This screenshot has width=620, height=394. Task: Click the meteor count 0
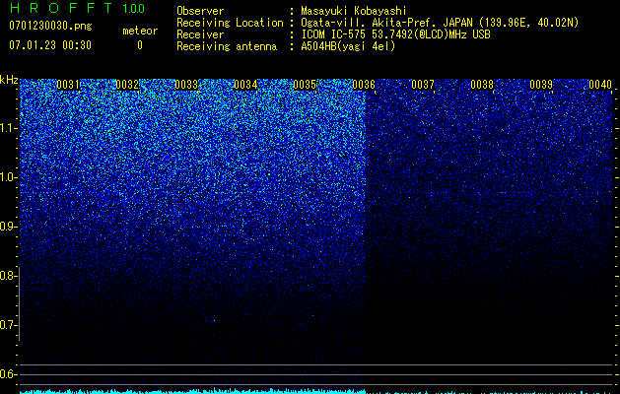pos(140,45)
